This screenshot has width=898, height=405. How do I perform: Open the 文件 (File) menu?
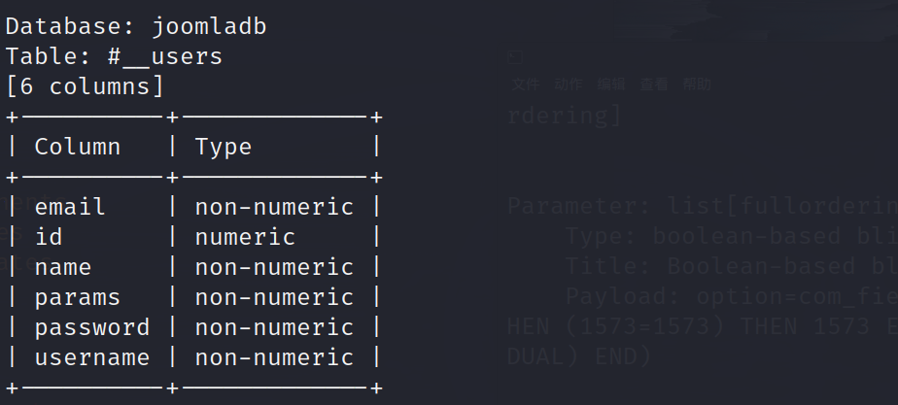pos(526,84)
